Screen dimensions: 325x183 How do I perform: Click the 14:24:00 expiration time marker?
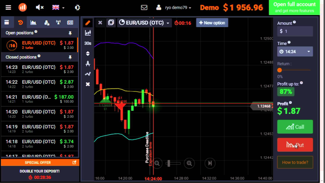[x=153, y=179]
